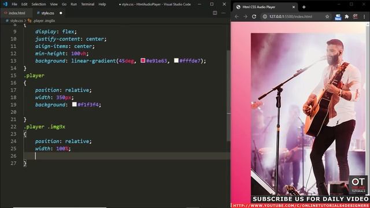Maximize the VS Code window
Image resolution: width=370 pixels, height=208 pixels.
pyautogui.click(x=212, y=4)
